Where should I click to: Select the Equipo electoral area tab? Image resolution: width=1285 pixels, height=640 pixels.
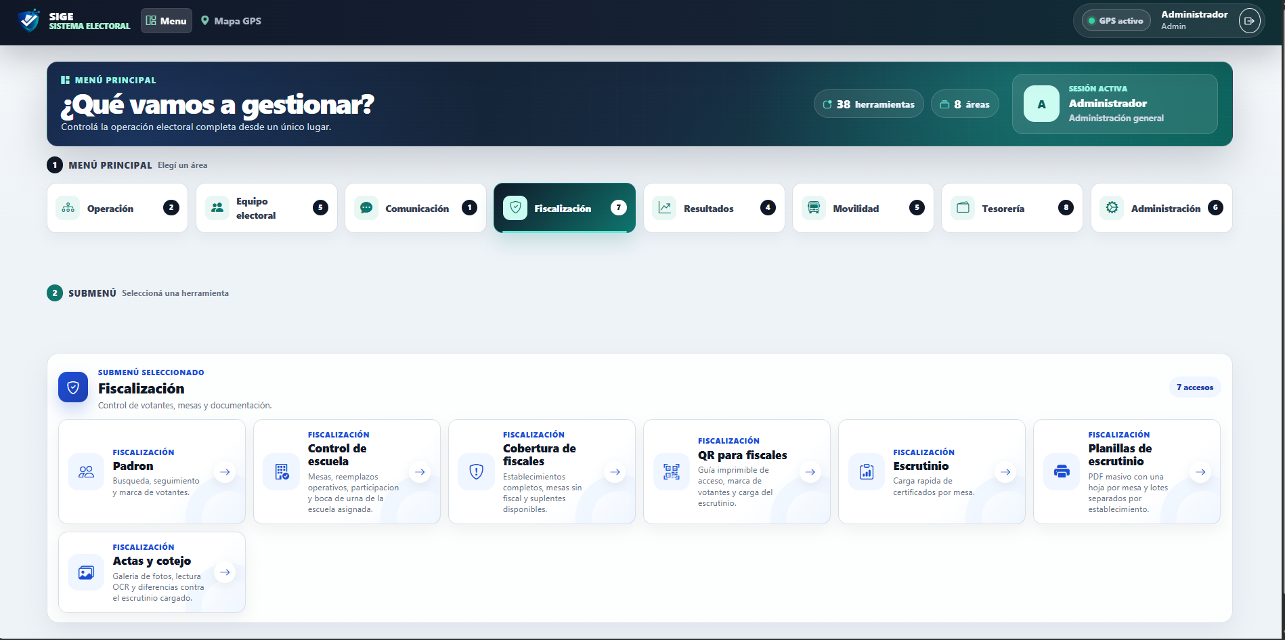click(267, 208)
